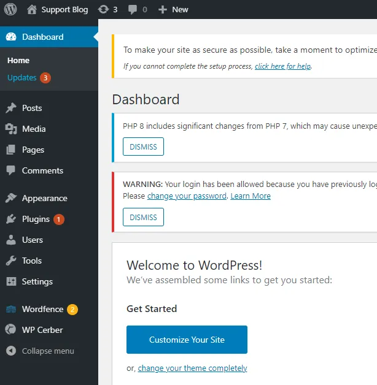Open the Settings menu
The image size is (377, 385).
pyautogui.click(x=37, y=281)
